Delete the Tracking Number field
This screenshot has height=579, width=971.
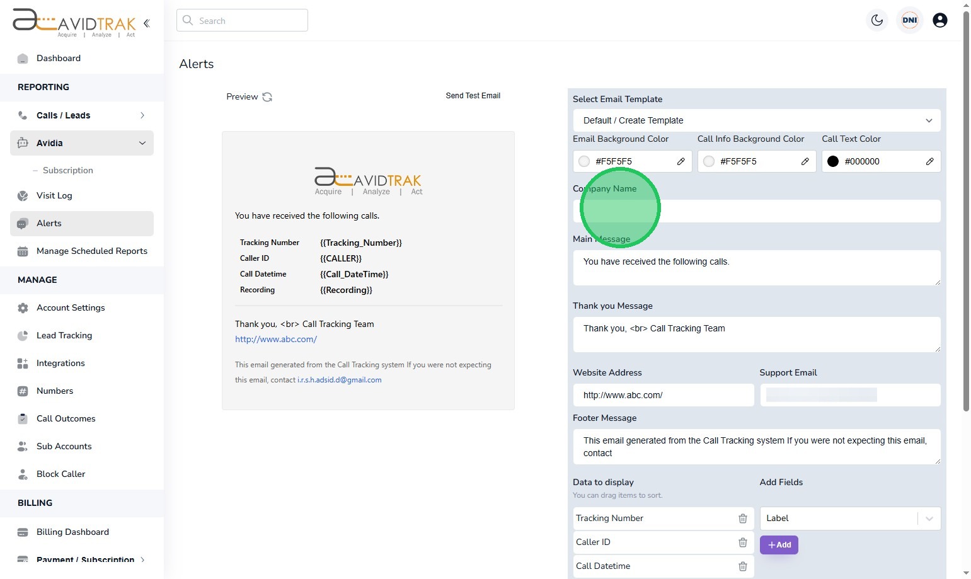point(742,519)
